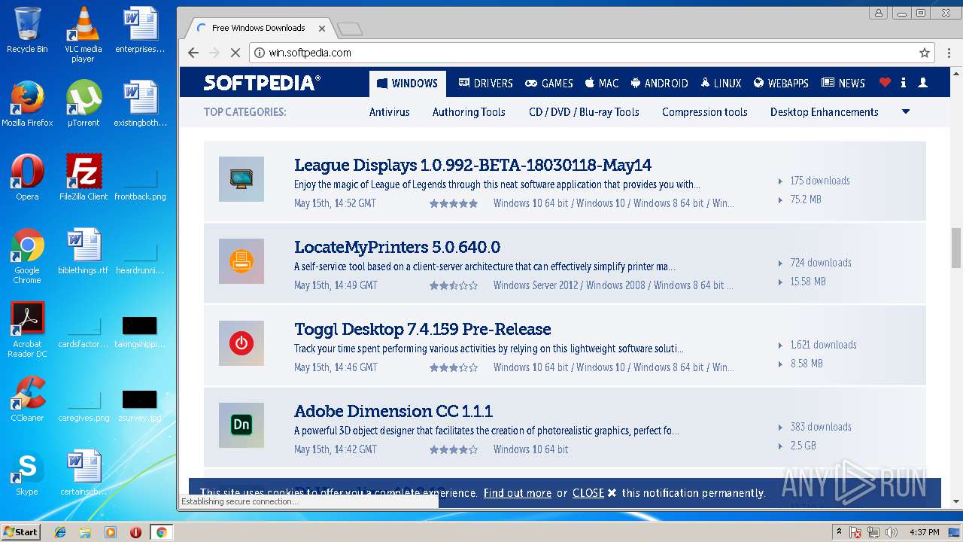Switch to the ANDROID section

[x=659, y=84]
